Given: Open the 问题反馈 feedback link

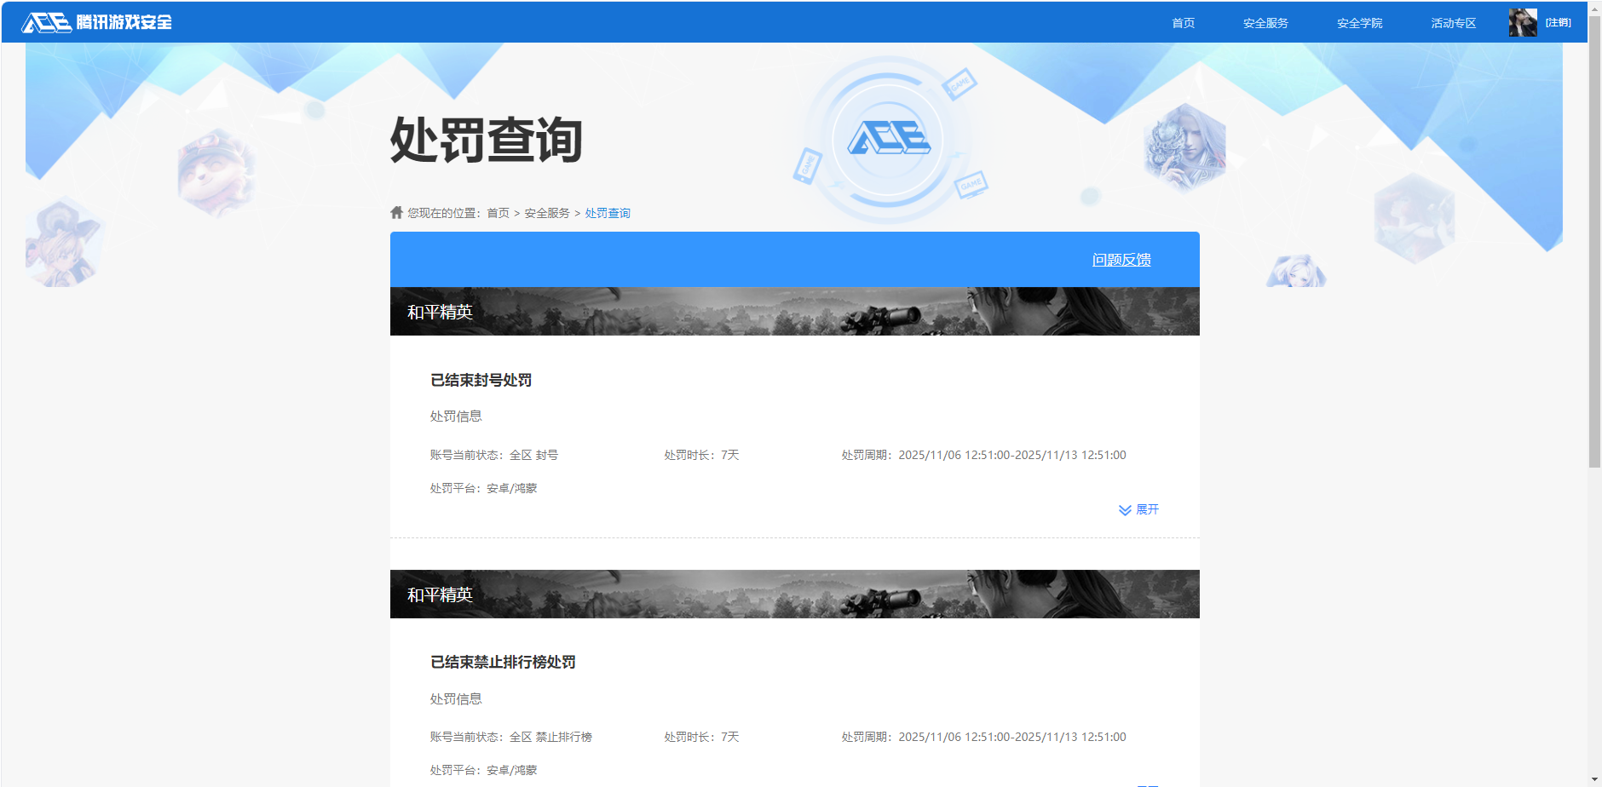Looking at the screenshot, I should point(1121,260).
